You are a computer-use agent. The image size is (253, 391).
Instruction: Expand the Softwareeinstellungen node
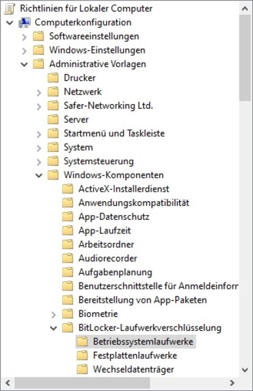[24, 37]
